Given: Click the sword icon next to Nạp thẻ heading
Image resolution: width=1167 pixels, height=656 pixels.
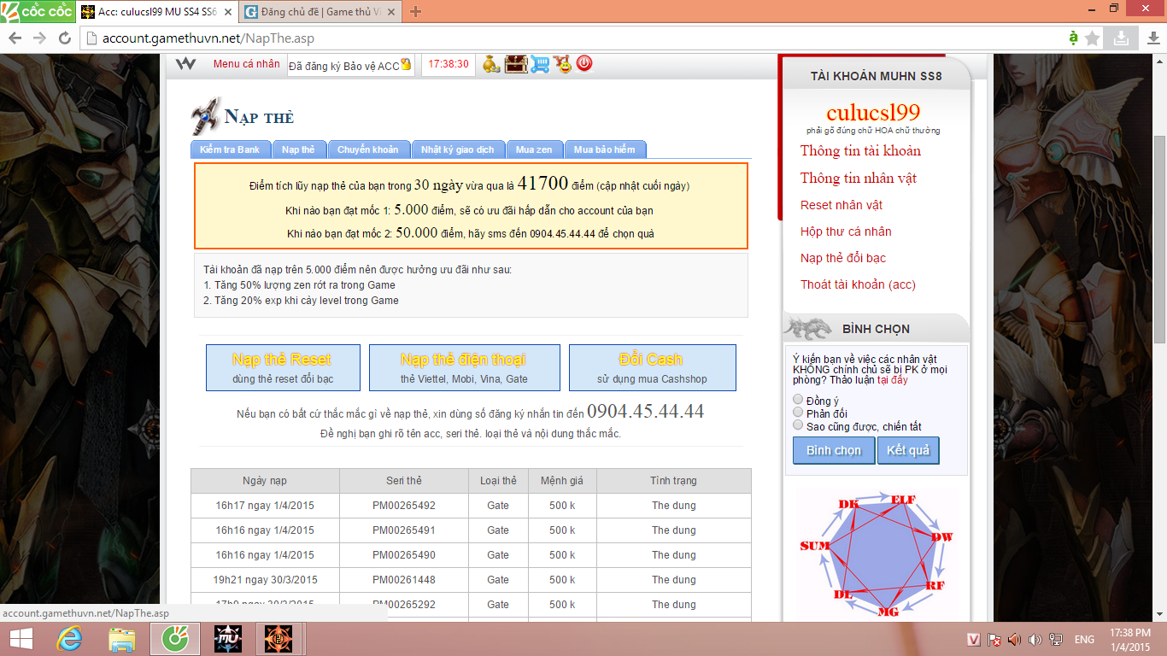Looking at the screenshot, I should [206, 115].
